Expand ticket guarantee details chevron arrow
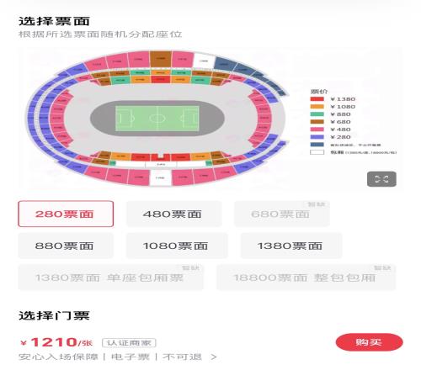The image size is (421, 370). pyautogui.click(x=214, y=357)
